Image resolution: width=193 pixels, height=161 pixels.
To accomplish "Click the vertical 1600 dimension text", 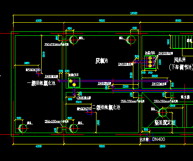I will [x=98, y=123].
